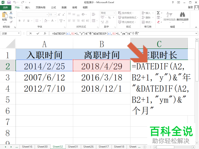Cancel formula entry with X button
Viewport: 199px width, 149px height.
point(31,33)
